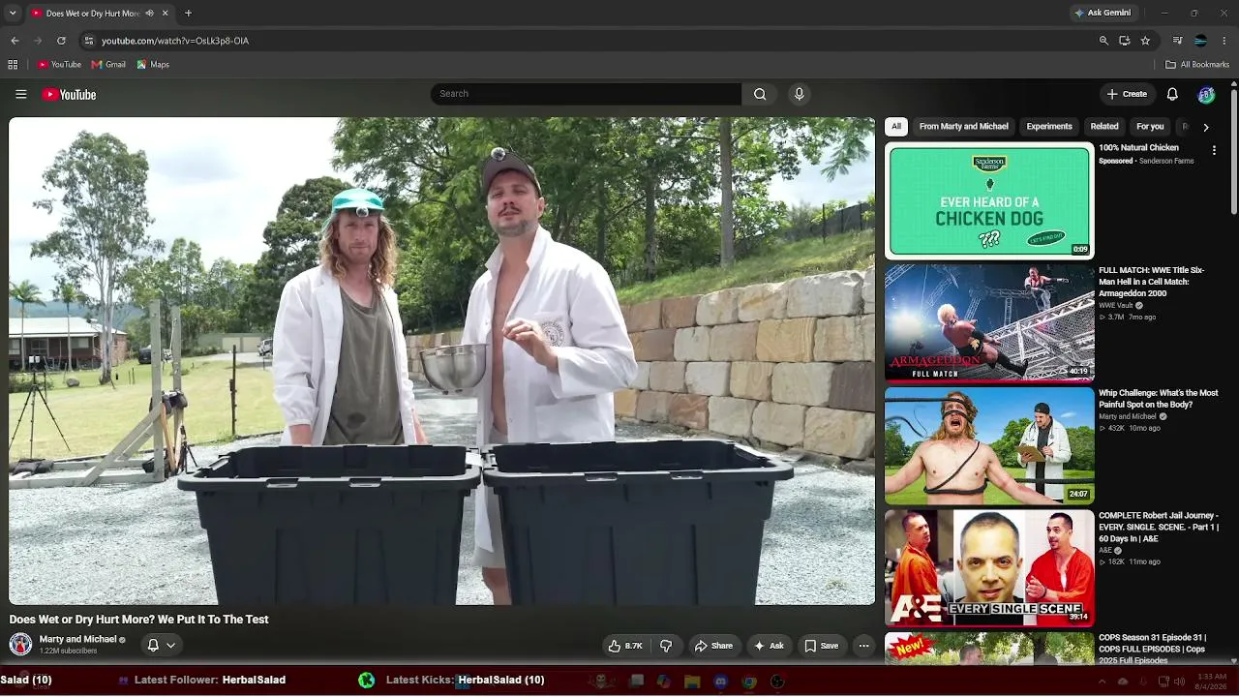
Task: Open the YouTube account avatar menu
Action: pos(1206,94)
